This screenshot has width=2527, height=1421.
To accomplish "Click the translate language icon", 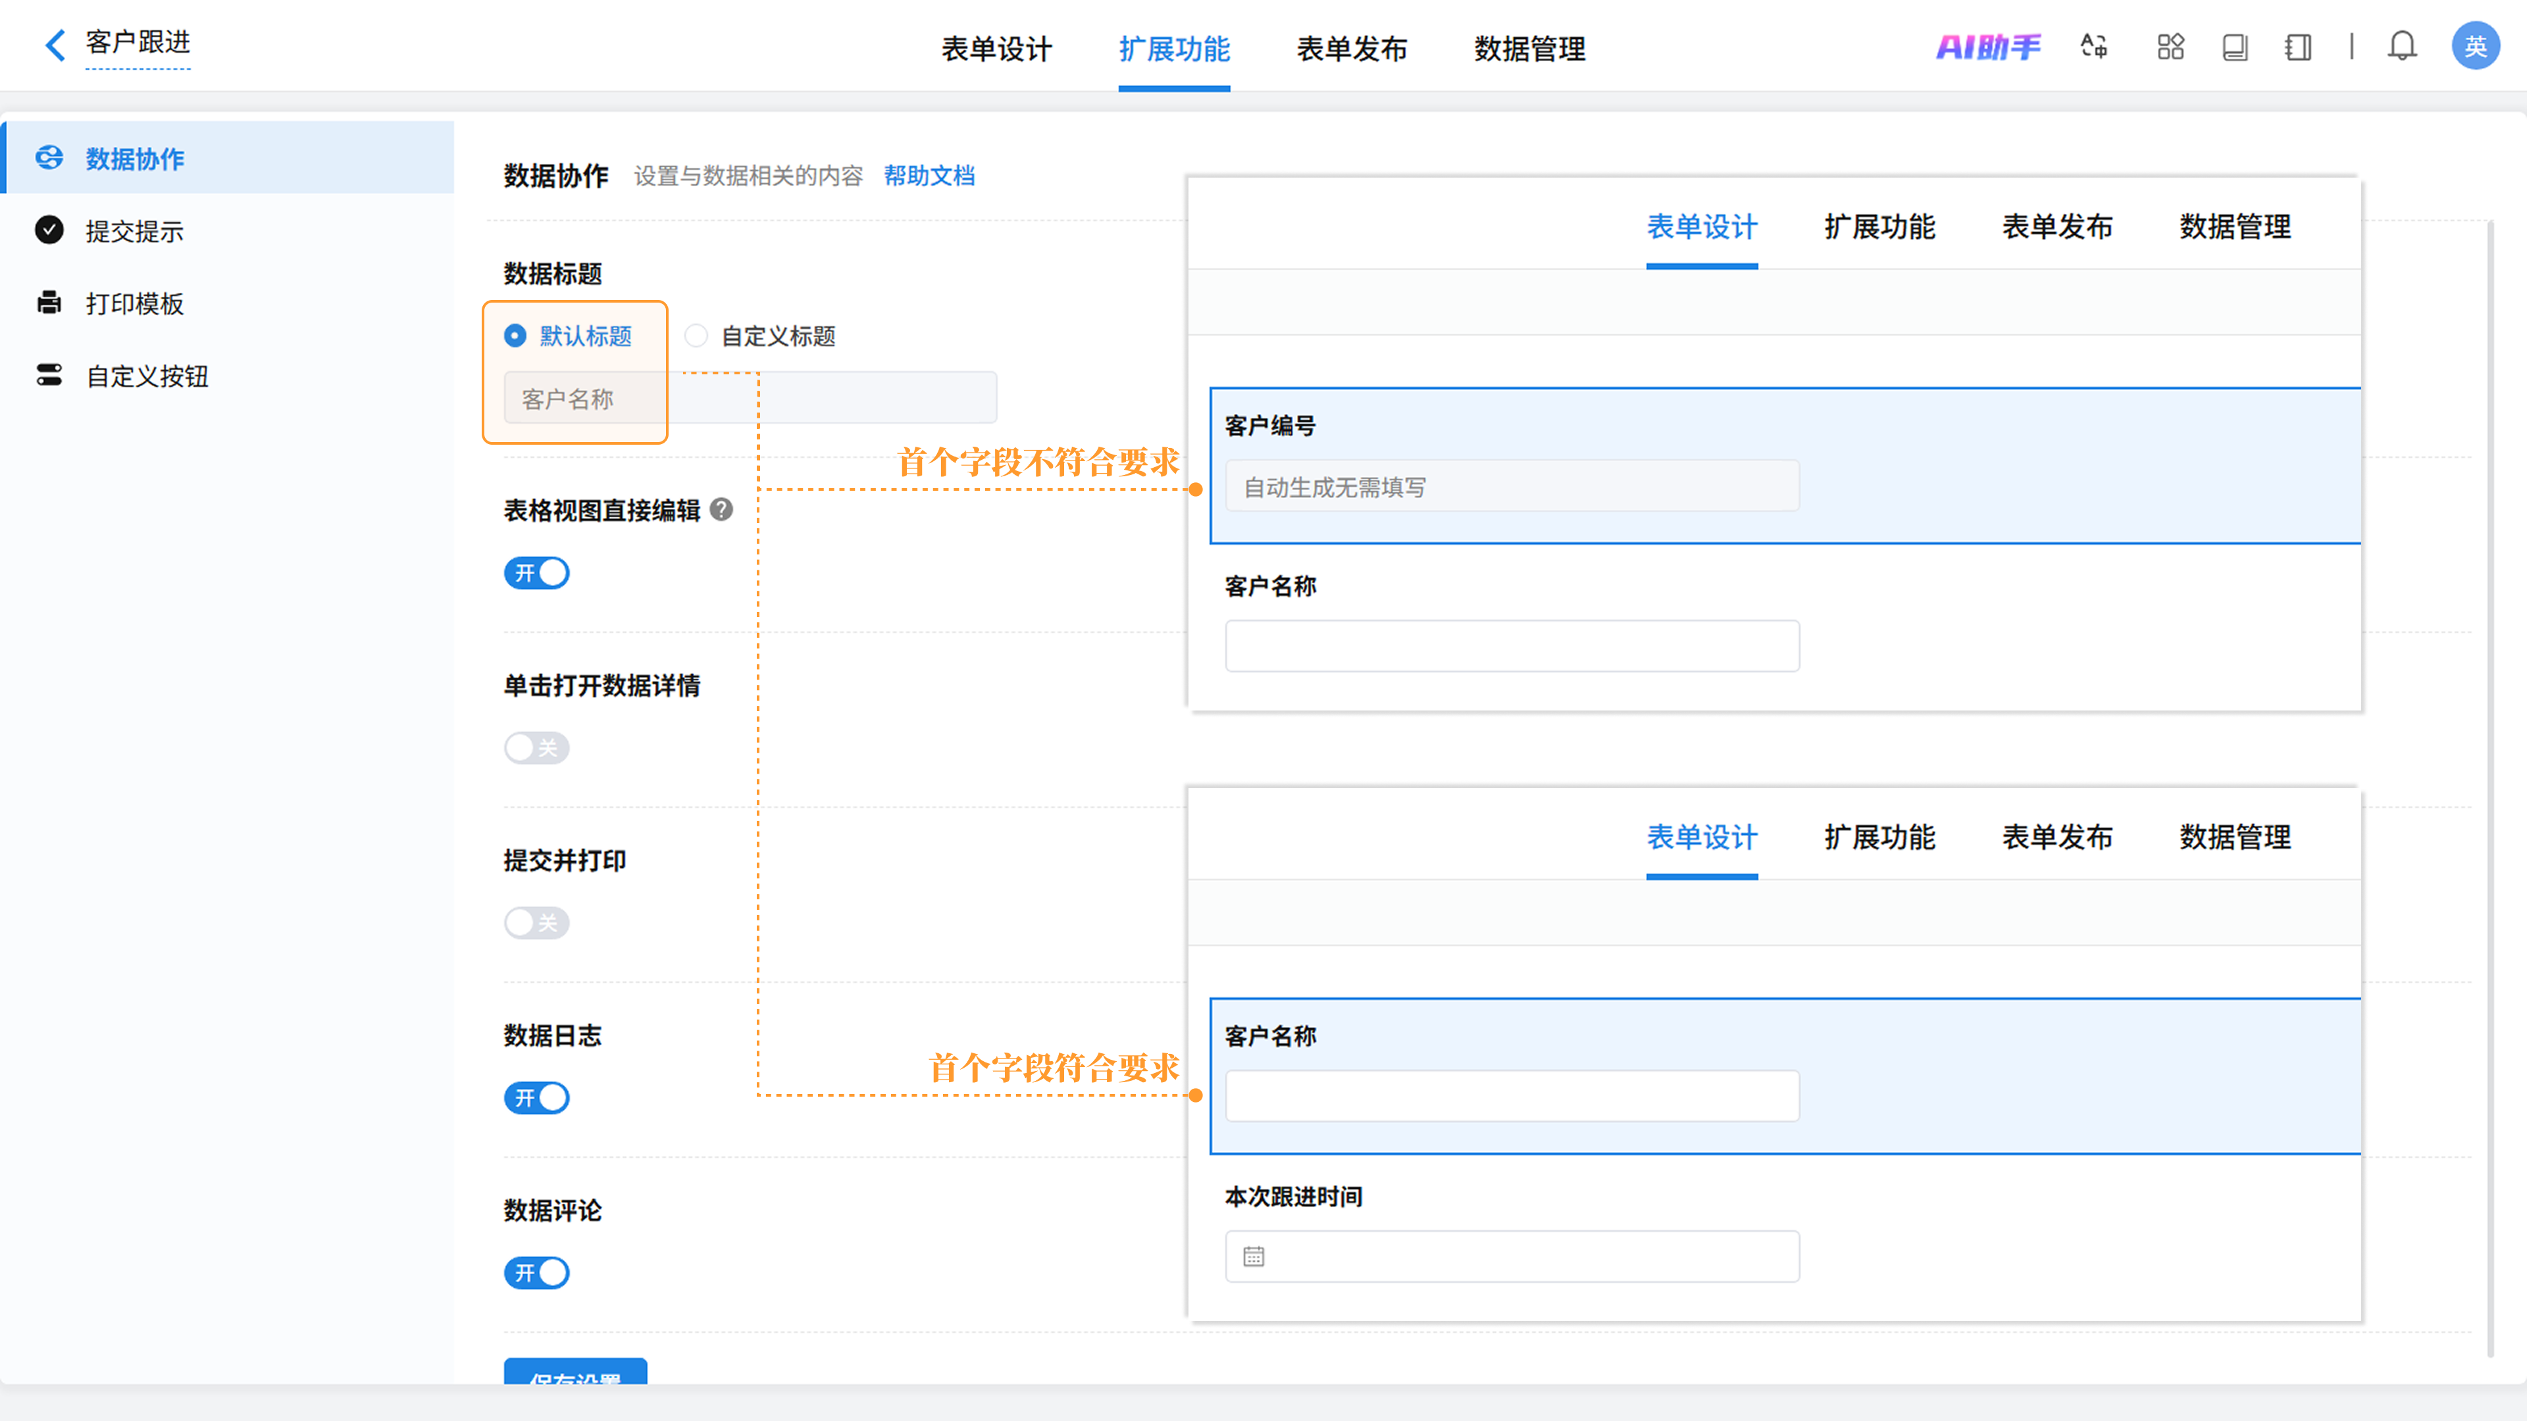I will (x=2093, y=46).
